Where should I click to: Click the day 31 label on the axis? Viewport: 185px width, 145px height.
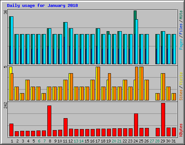pyautogui.click(x=173, y=141)
